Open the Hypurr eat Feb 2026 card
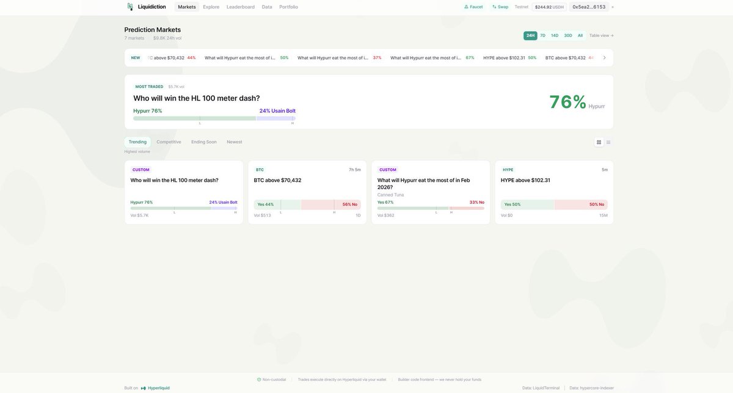This screenshot has width=733, height=393. point(431,192)
